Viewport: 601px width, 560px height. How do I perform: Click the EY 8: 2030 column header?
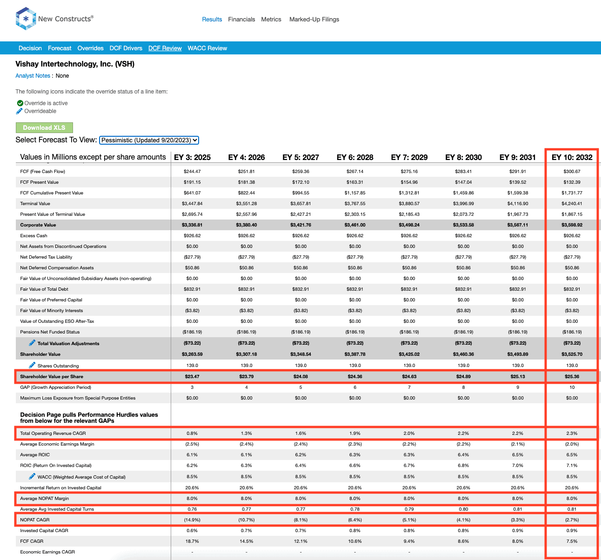pos(464,157)
